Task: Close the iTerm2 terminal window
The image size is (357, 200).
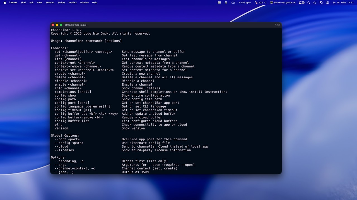Action: point(53,25)
